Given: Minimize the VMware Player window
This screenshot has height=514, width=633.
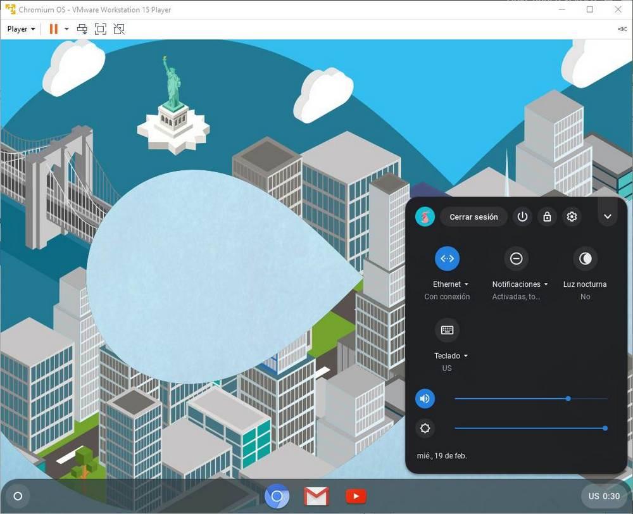Looking at the screenshot, I should tap(561, 9).
